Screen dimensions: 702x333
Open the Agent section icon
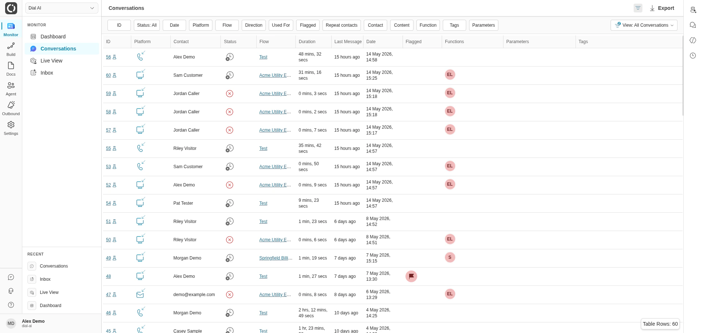coord(11,89)
